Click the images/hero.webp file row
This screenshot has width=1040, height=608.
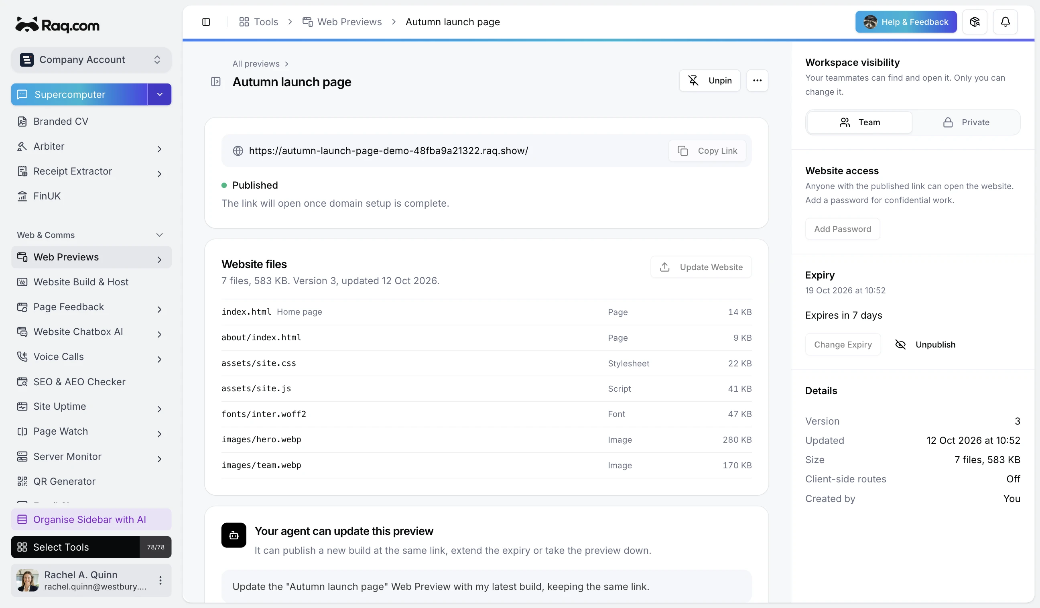486,439
